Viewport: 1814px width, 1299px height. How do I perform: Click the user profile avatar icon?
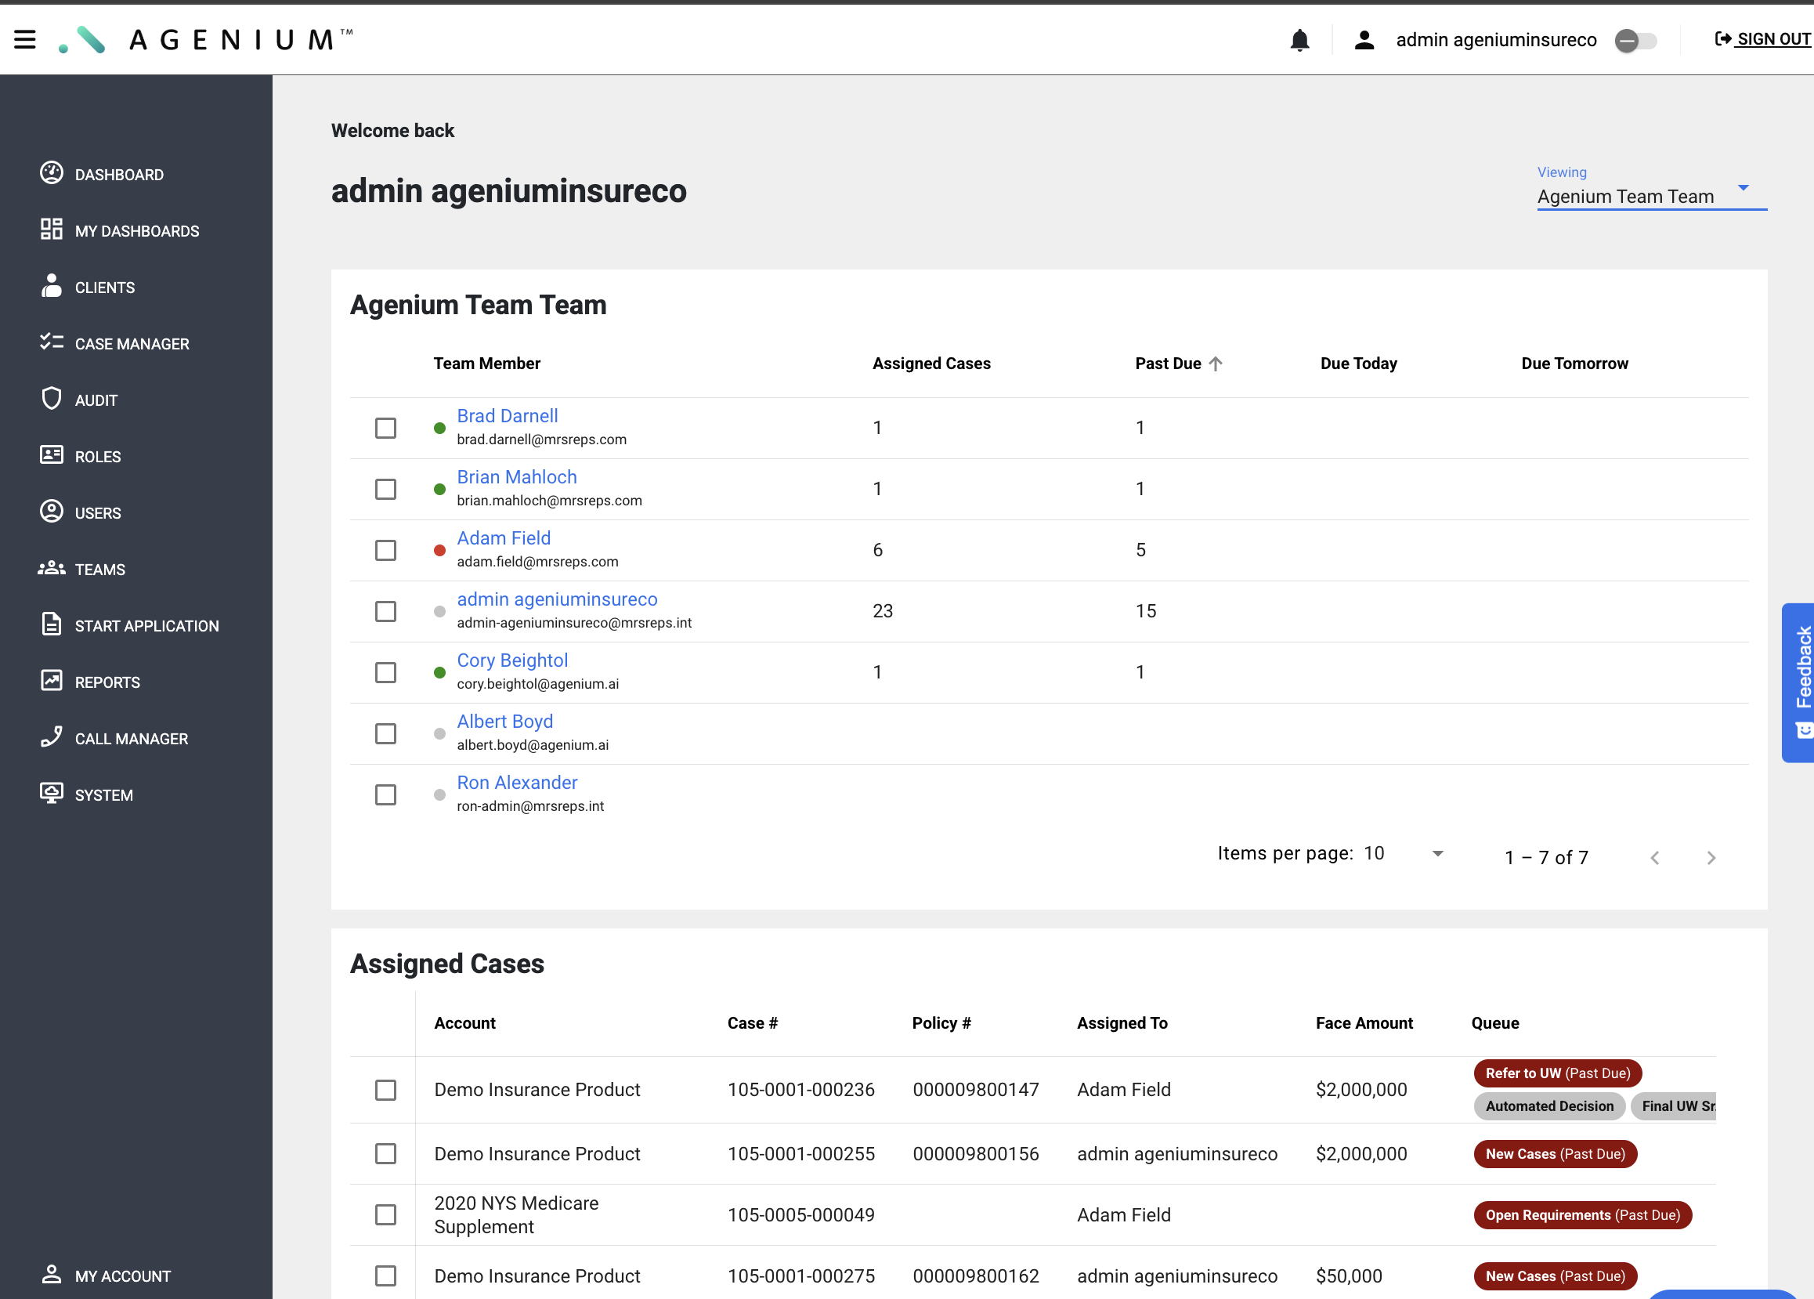[1364, 39]
